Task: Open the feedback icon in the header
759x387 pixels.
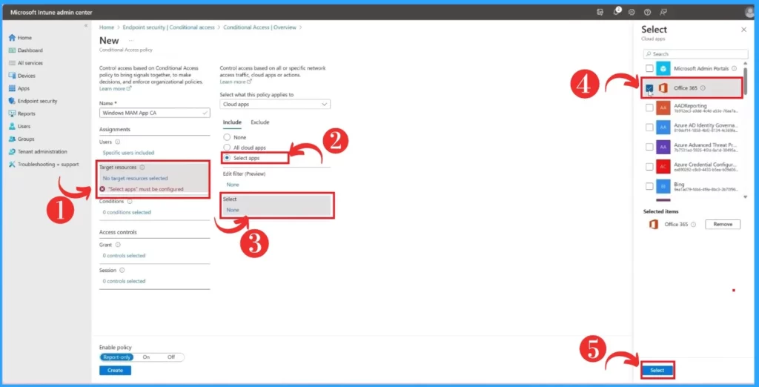Action: (x=663, y=12)
